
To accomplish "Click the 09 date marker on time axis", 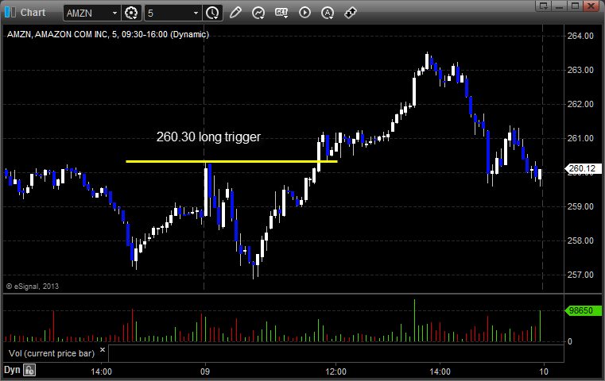I will tap(205, 371).
